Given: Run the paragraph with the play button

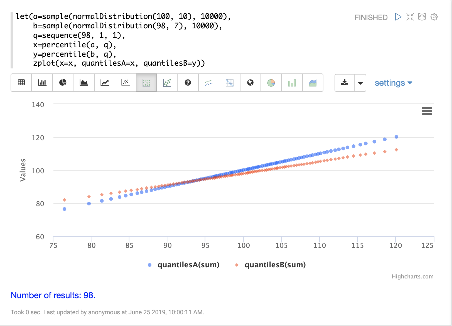Looking at the screenshot, I should click(x=398, y=17).
